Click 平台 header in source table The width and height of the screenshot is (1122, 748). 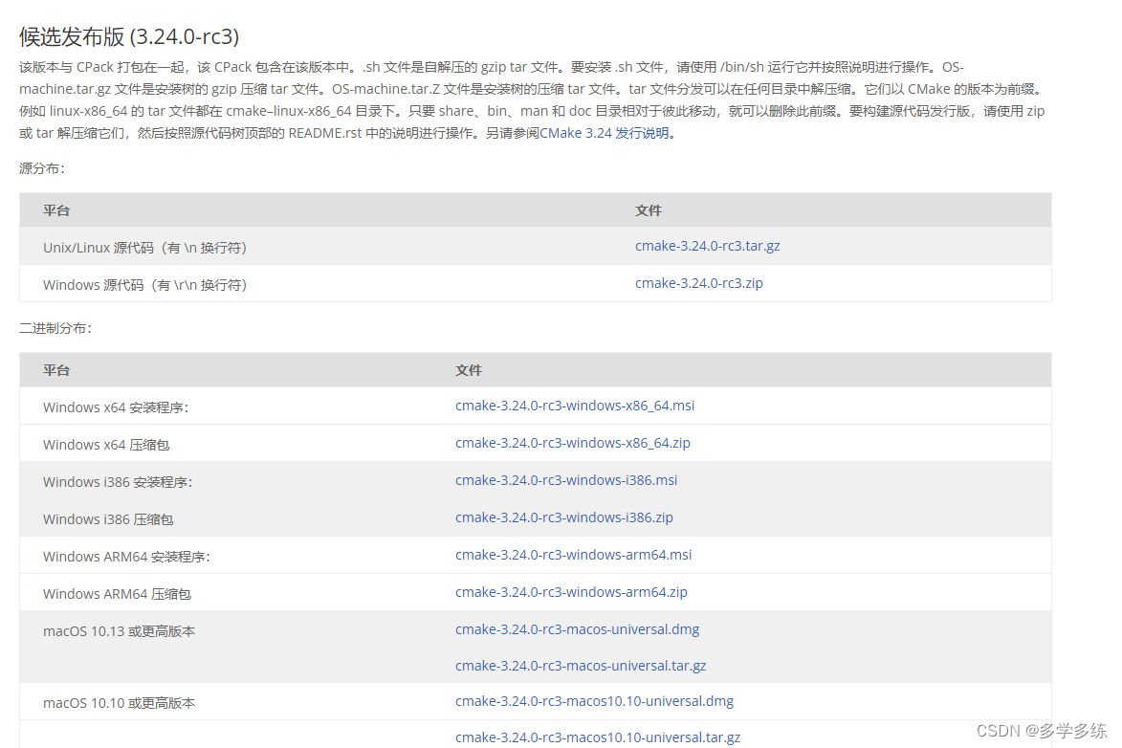pyautogui.click(x=55, y=210)
